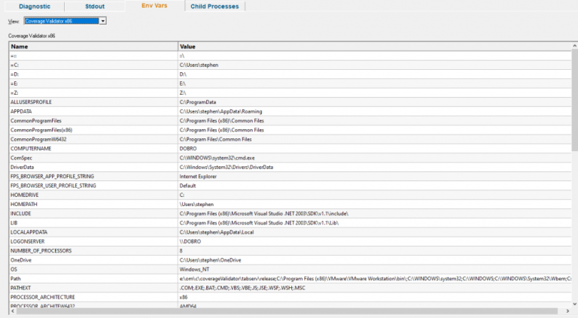Click the PROCESSOR_ARCHITECTURE value x86
Image resolution: width=578 pixels, height=318 pixels.
click(x=184, y=297)
